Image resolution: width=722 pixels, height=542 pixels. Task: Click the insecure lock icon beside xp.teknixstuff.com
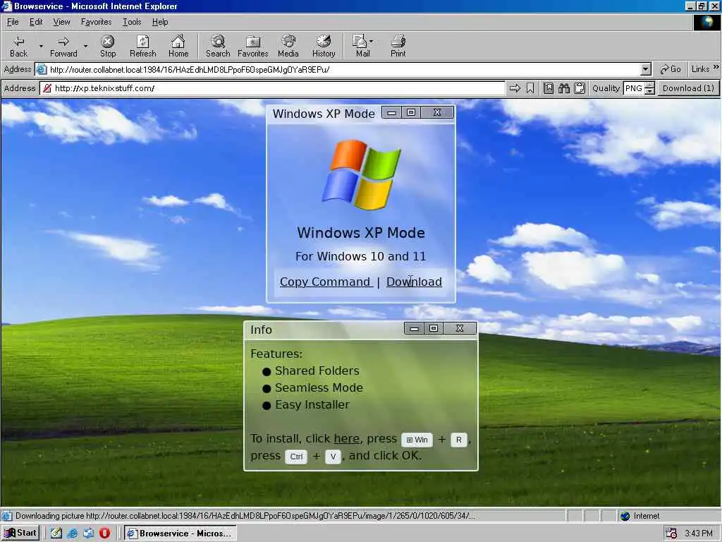(x=47, y=88)
